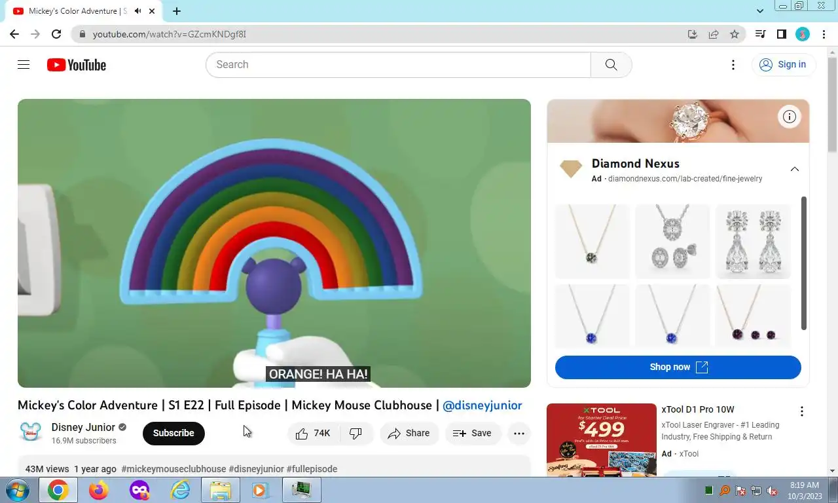Image resolution: width=838 pixels, height=503 pixels.
Task: Open Firefox from taskbar
Action: pyautogui.click(x=98, y=490)
